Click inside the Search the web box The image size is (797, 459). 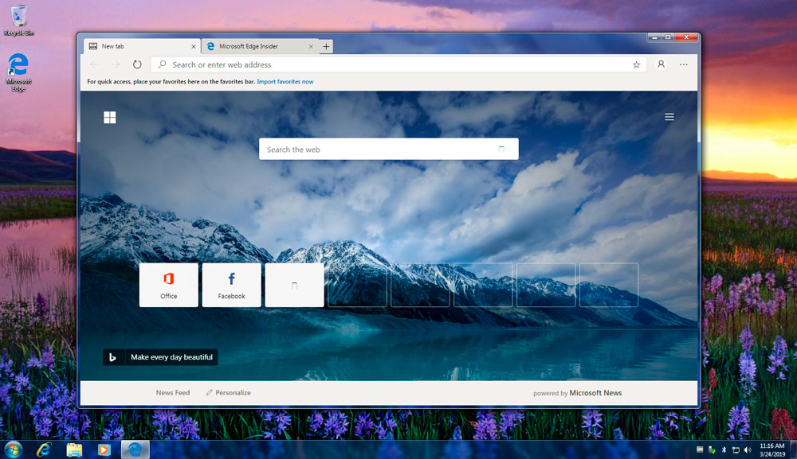(x=388, y=149)
